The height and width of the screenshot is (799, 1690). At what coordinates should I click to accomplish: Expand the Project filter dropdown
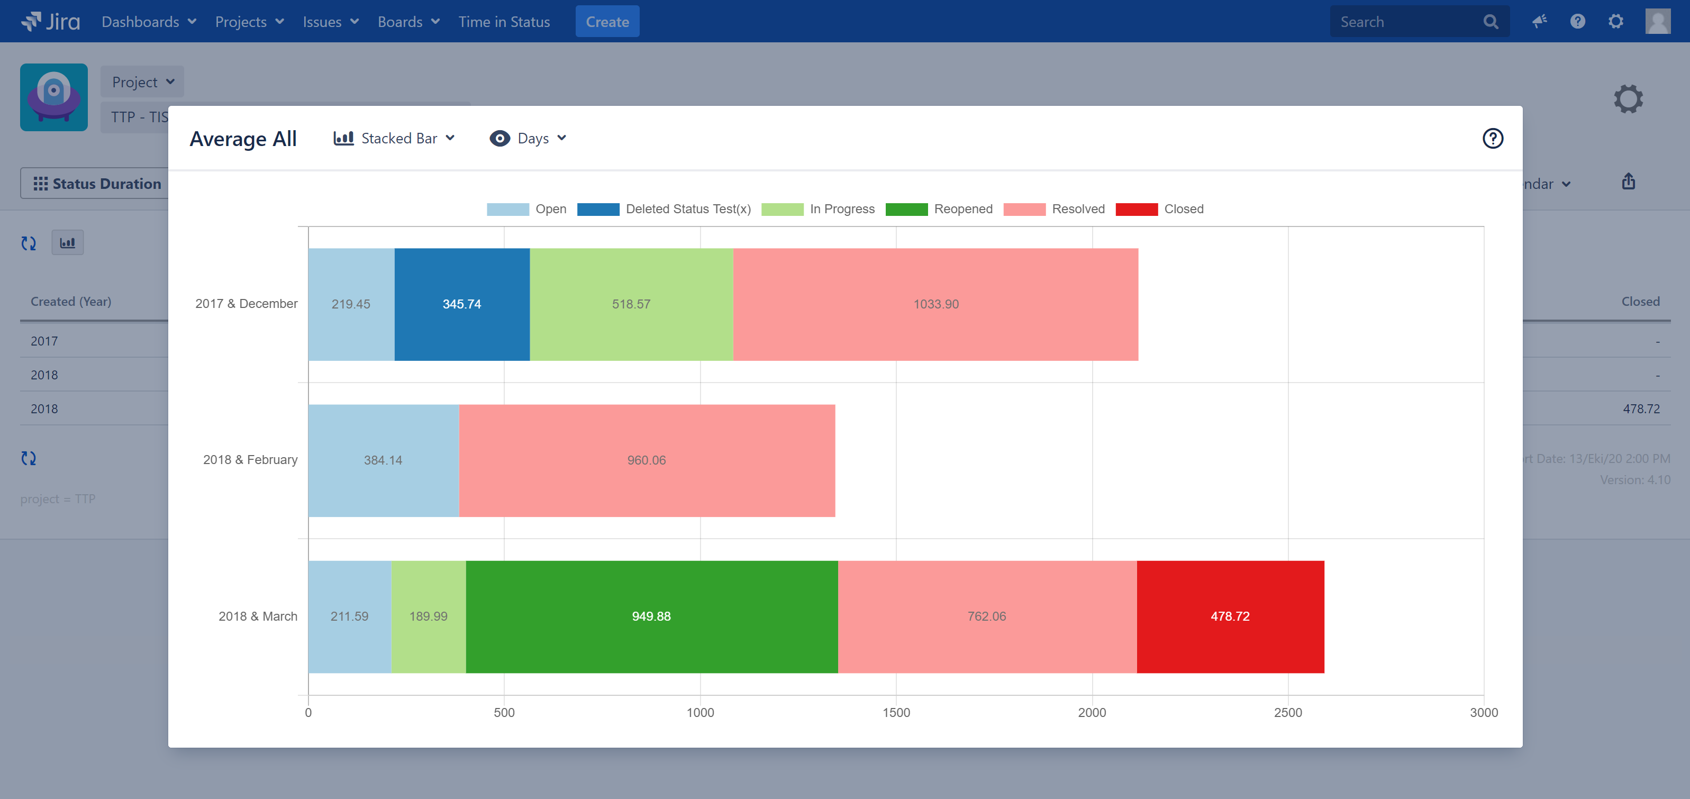[142, 82]
